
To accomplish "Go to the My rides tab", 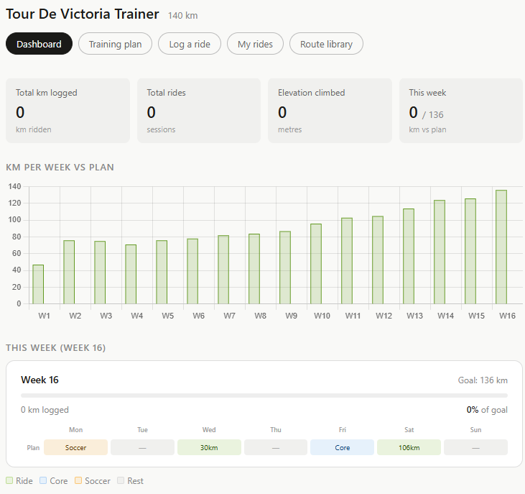I will [x=255, y=44].
